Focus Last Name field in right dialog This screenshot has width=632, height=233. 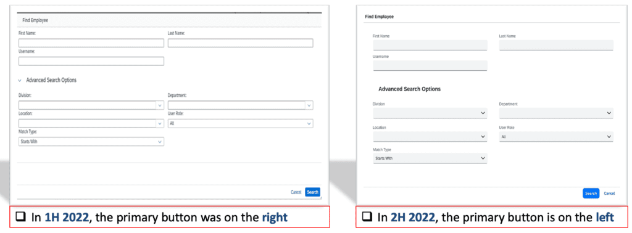tap(556, 45)
